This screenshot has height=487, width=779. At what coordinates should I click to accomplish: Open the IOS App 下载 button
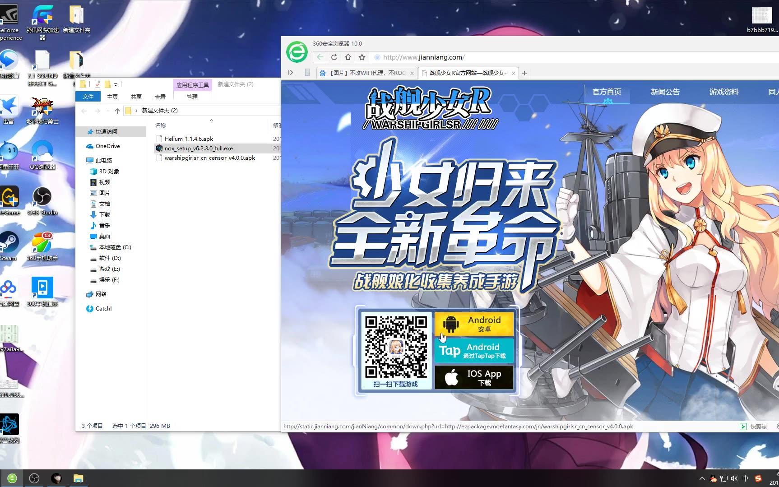point(474,377)
